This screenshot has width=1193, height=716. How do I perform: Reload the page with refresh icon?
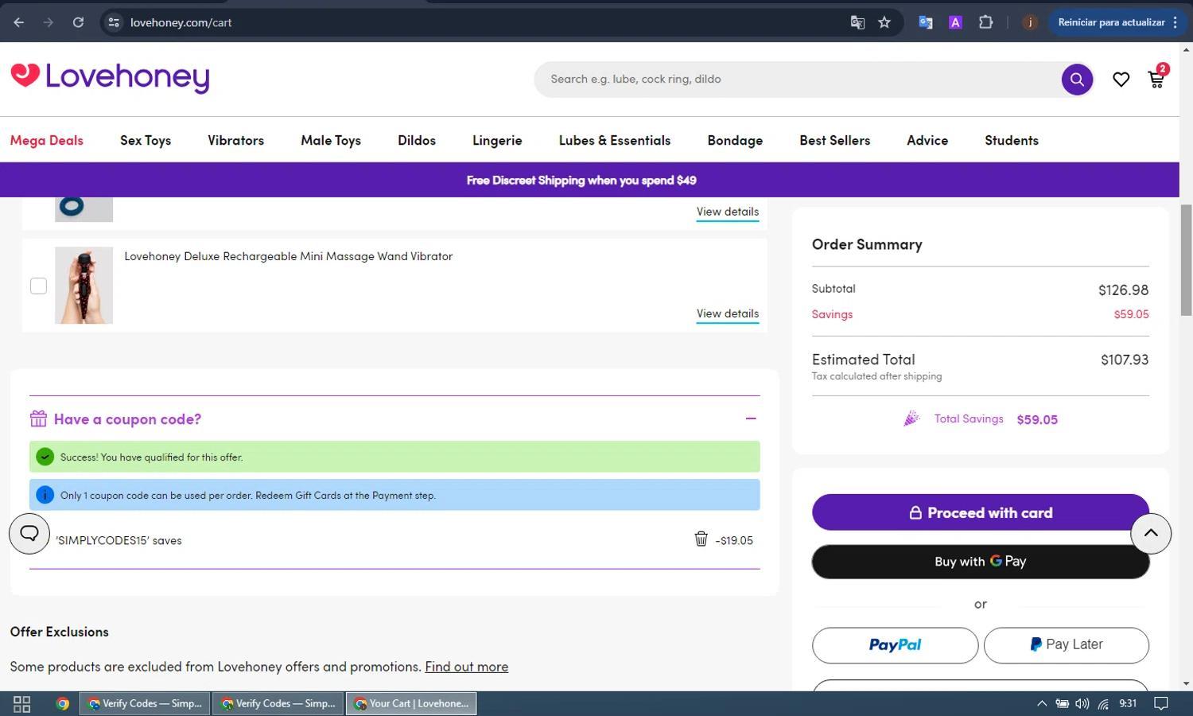point(78,22)
